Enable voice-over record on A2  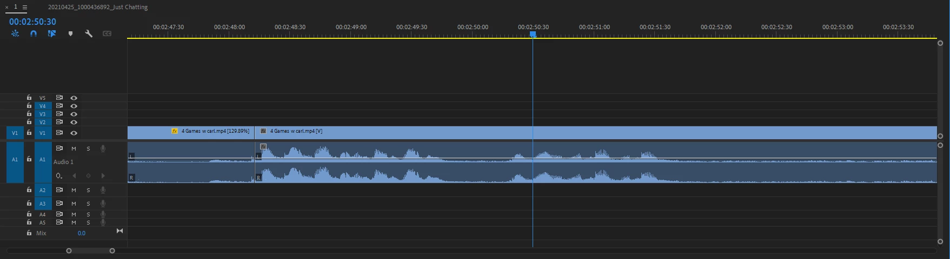[103, 190]
